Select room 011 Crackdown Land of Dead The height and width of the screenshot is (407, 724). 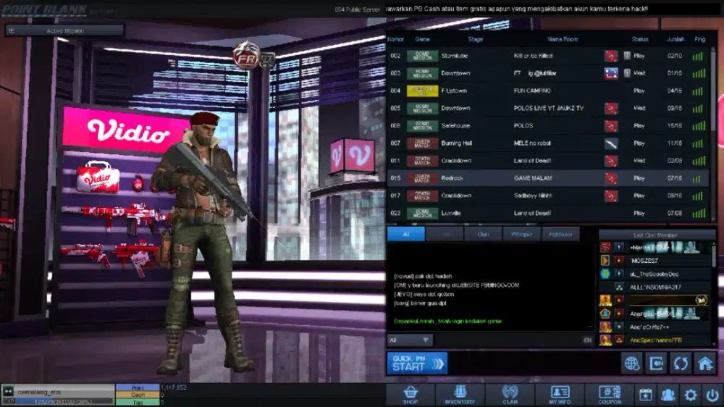click(x=547, y=161)
